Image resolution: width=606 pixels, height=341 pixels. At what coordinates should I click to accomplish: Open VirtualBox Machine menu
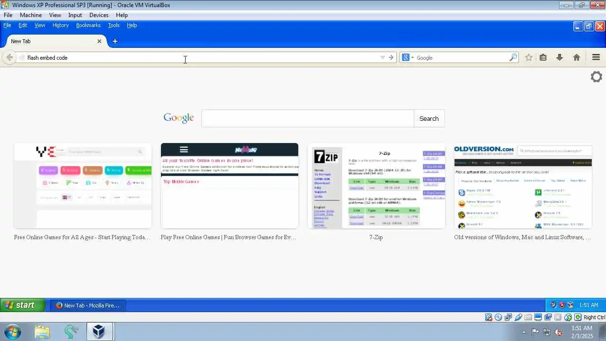click(31, 15)
